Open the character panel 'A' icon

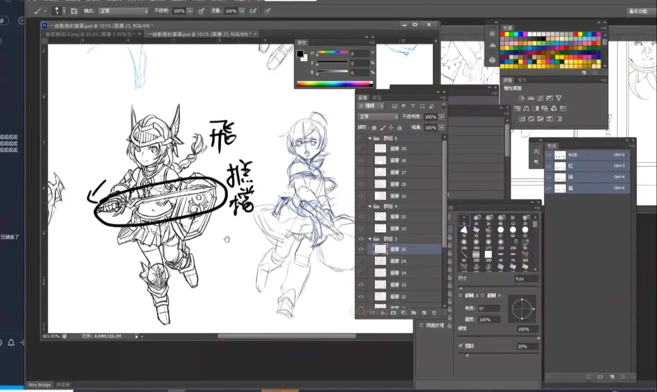pos(536,151)
